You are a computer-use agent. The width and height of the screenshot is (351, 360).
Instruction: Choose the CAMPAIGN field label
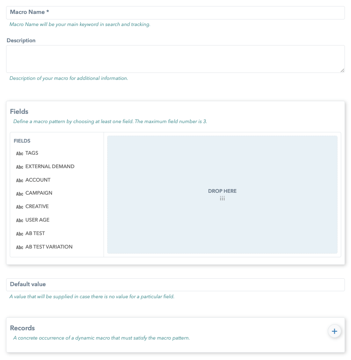39,193
